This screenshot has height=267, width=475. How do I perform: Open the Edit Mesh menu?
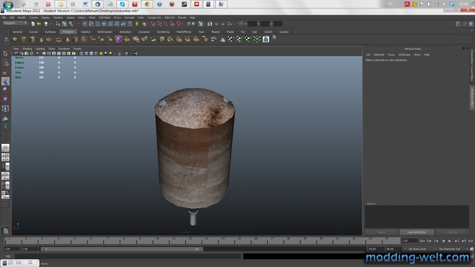tap(104, 18)
